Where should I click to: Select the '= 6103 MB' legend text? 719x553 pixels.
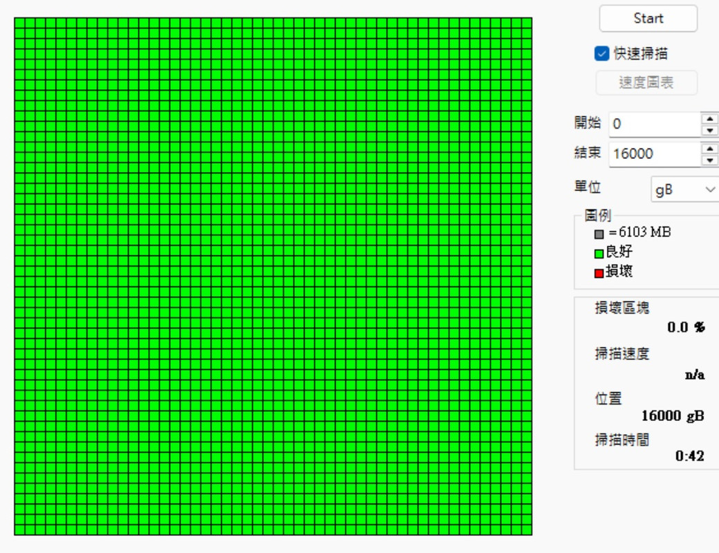(x=639, y=232)
